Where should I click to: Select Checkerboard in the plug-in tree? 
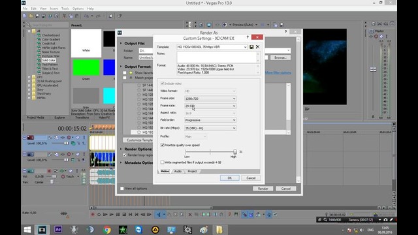[51, 35]
